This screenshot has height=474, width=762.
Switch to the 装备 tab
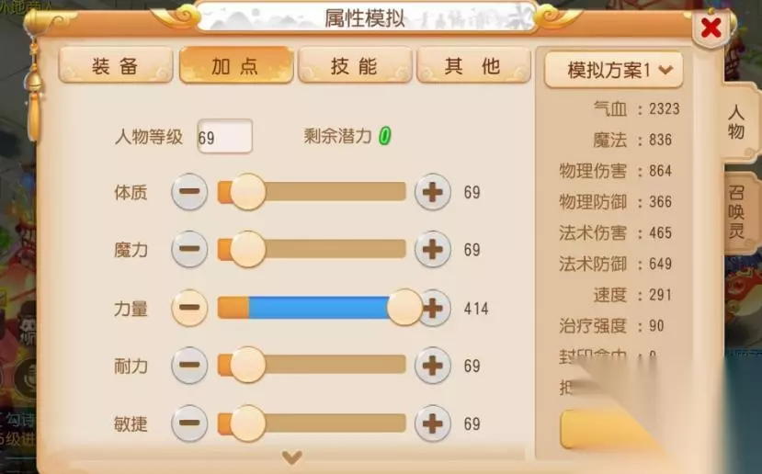click(116, 65)
